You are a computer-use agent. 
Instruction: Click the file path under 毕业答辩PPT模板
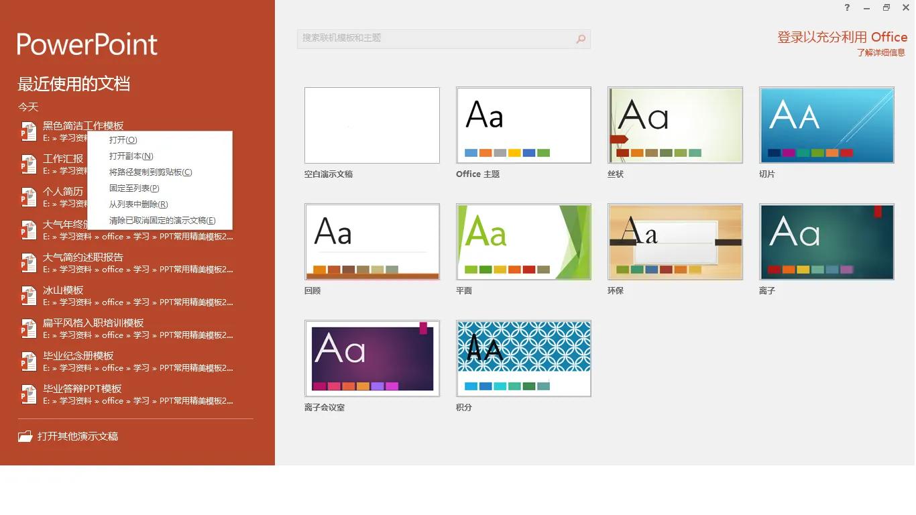[x=138, y=401]
